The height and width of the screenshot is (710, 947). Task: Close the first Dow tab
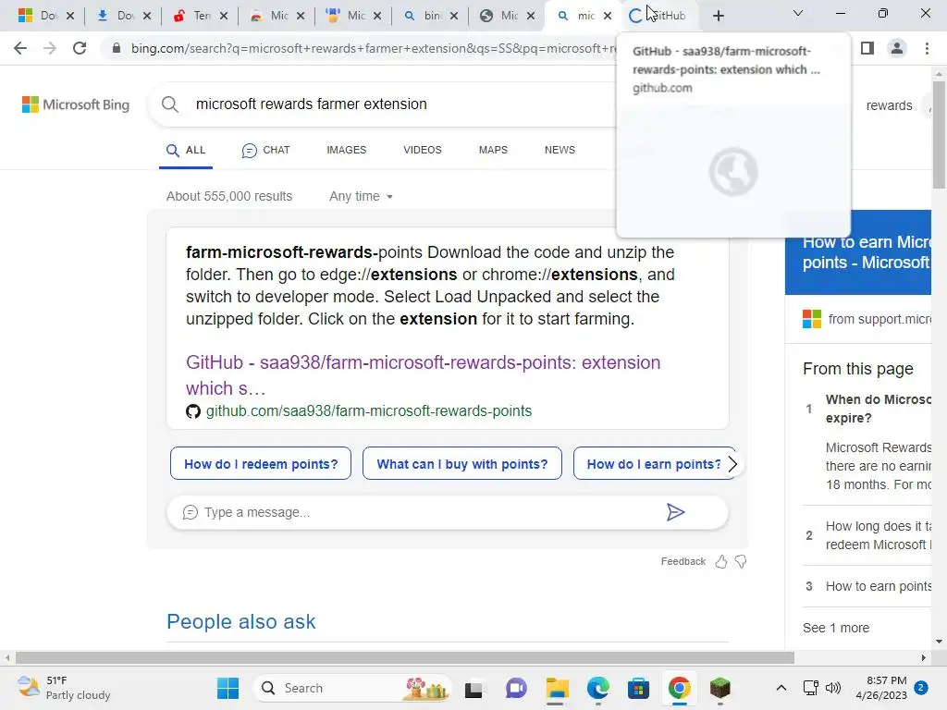click(x=70, y=16)
